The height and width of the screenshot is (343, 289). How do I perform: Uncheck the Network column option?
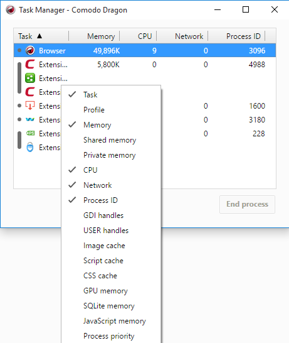tap(98, 185)
